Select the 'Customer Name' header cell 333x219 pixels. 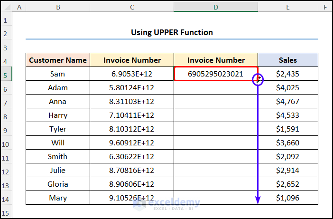tap(58, 60)
